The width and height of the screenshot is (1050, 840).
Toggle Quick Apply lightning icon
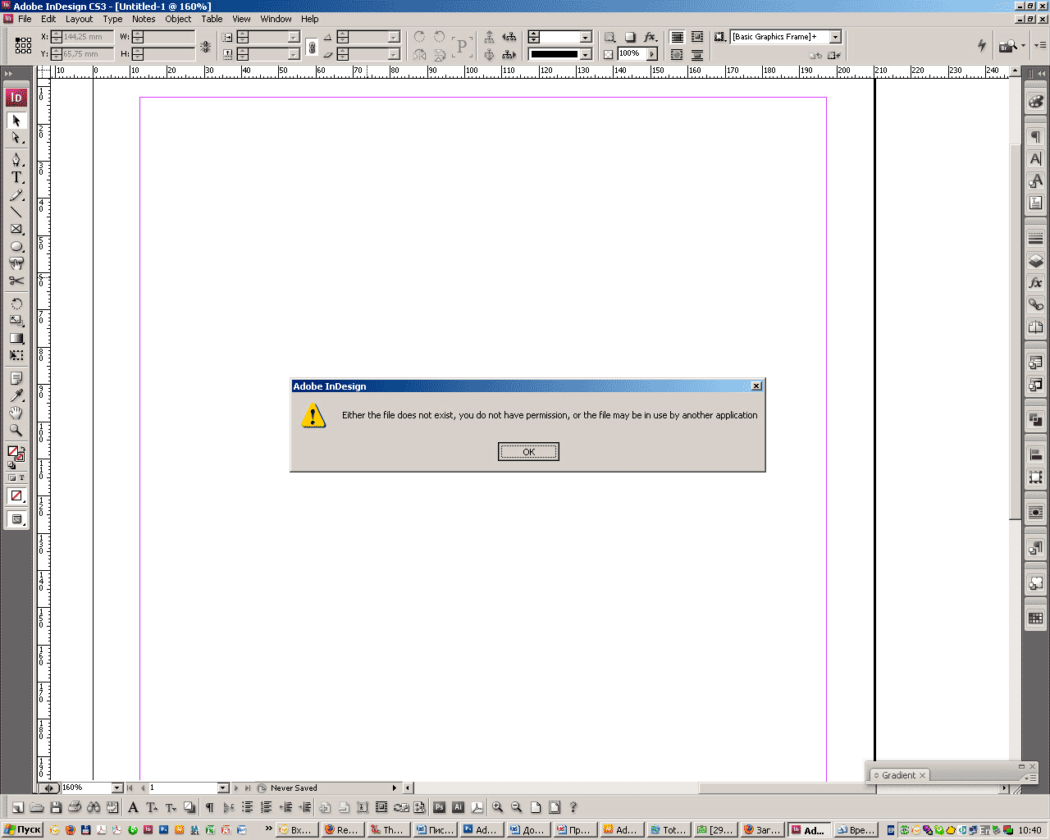[982, 45]
